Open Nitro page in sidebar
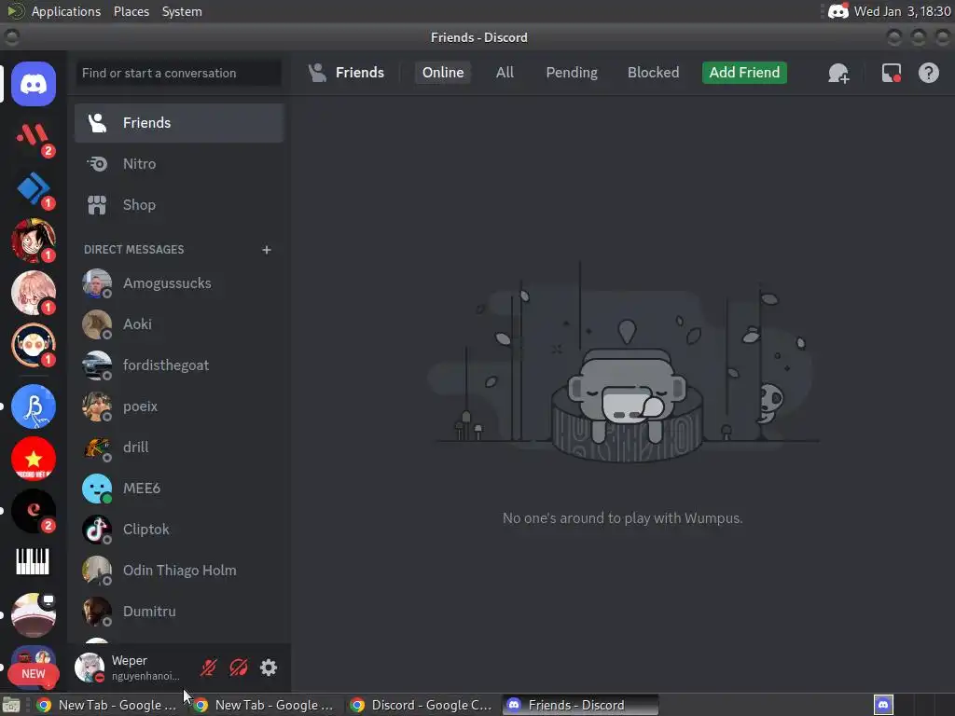 [179, 164]
